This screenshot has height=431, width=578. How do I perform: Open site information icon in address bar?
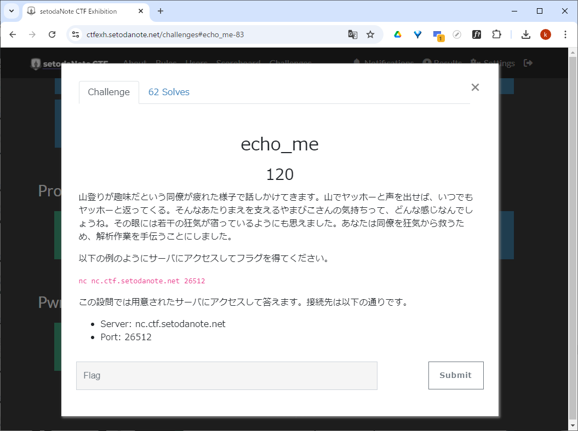point(76,34)
